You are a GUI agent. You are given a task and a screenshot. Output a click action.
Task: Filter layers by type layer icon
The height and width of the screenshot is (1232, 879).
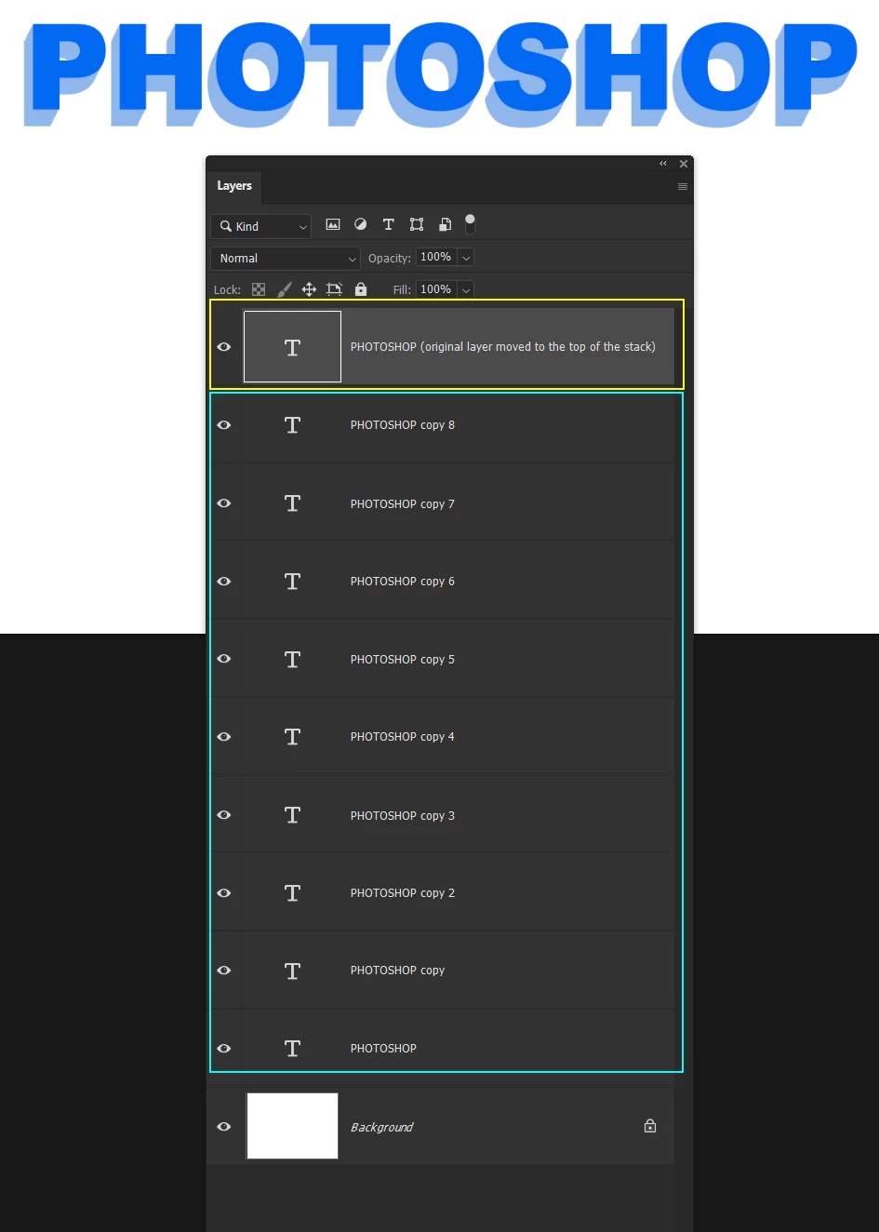click(x=389, y=224)
